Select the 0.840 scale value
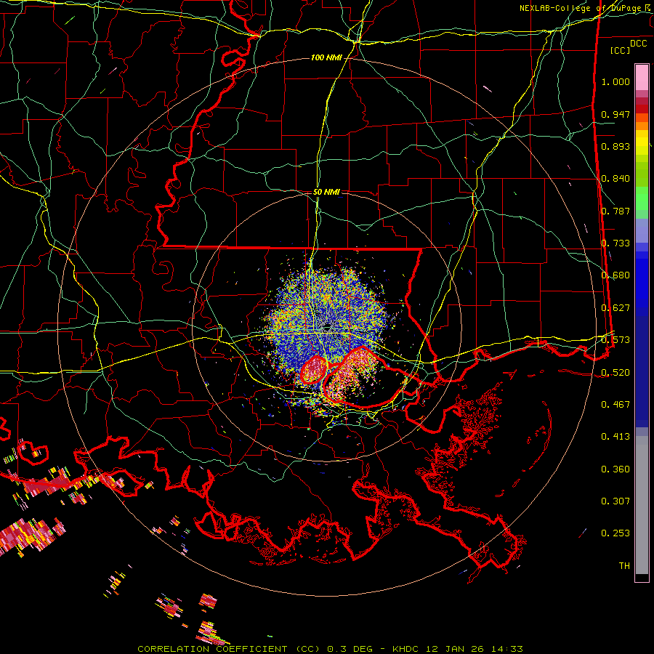Image resolution: width=654 pixels, height=654 pixels. 615,179
